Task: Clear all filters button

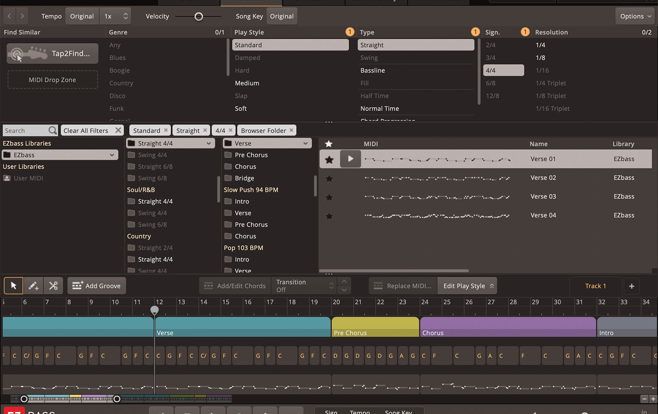Action: click(92, 130)
